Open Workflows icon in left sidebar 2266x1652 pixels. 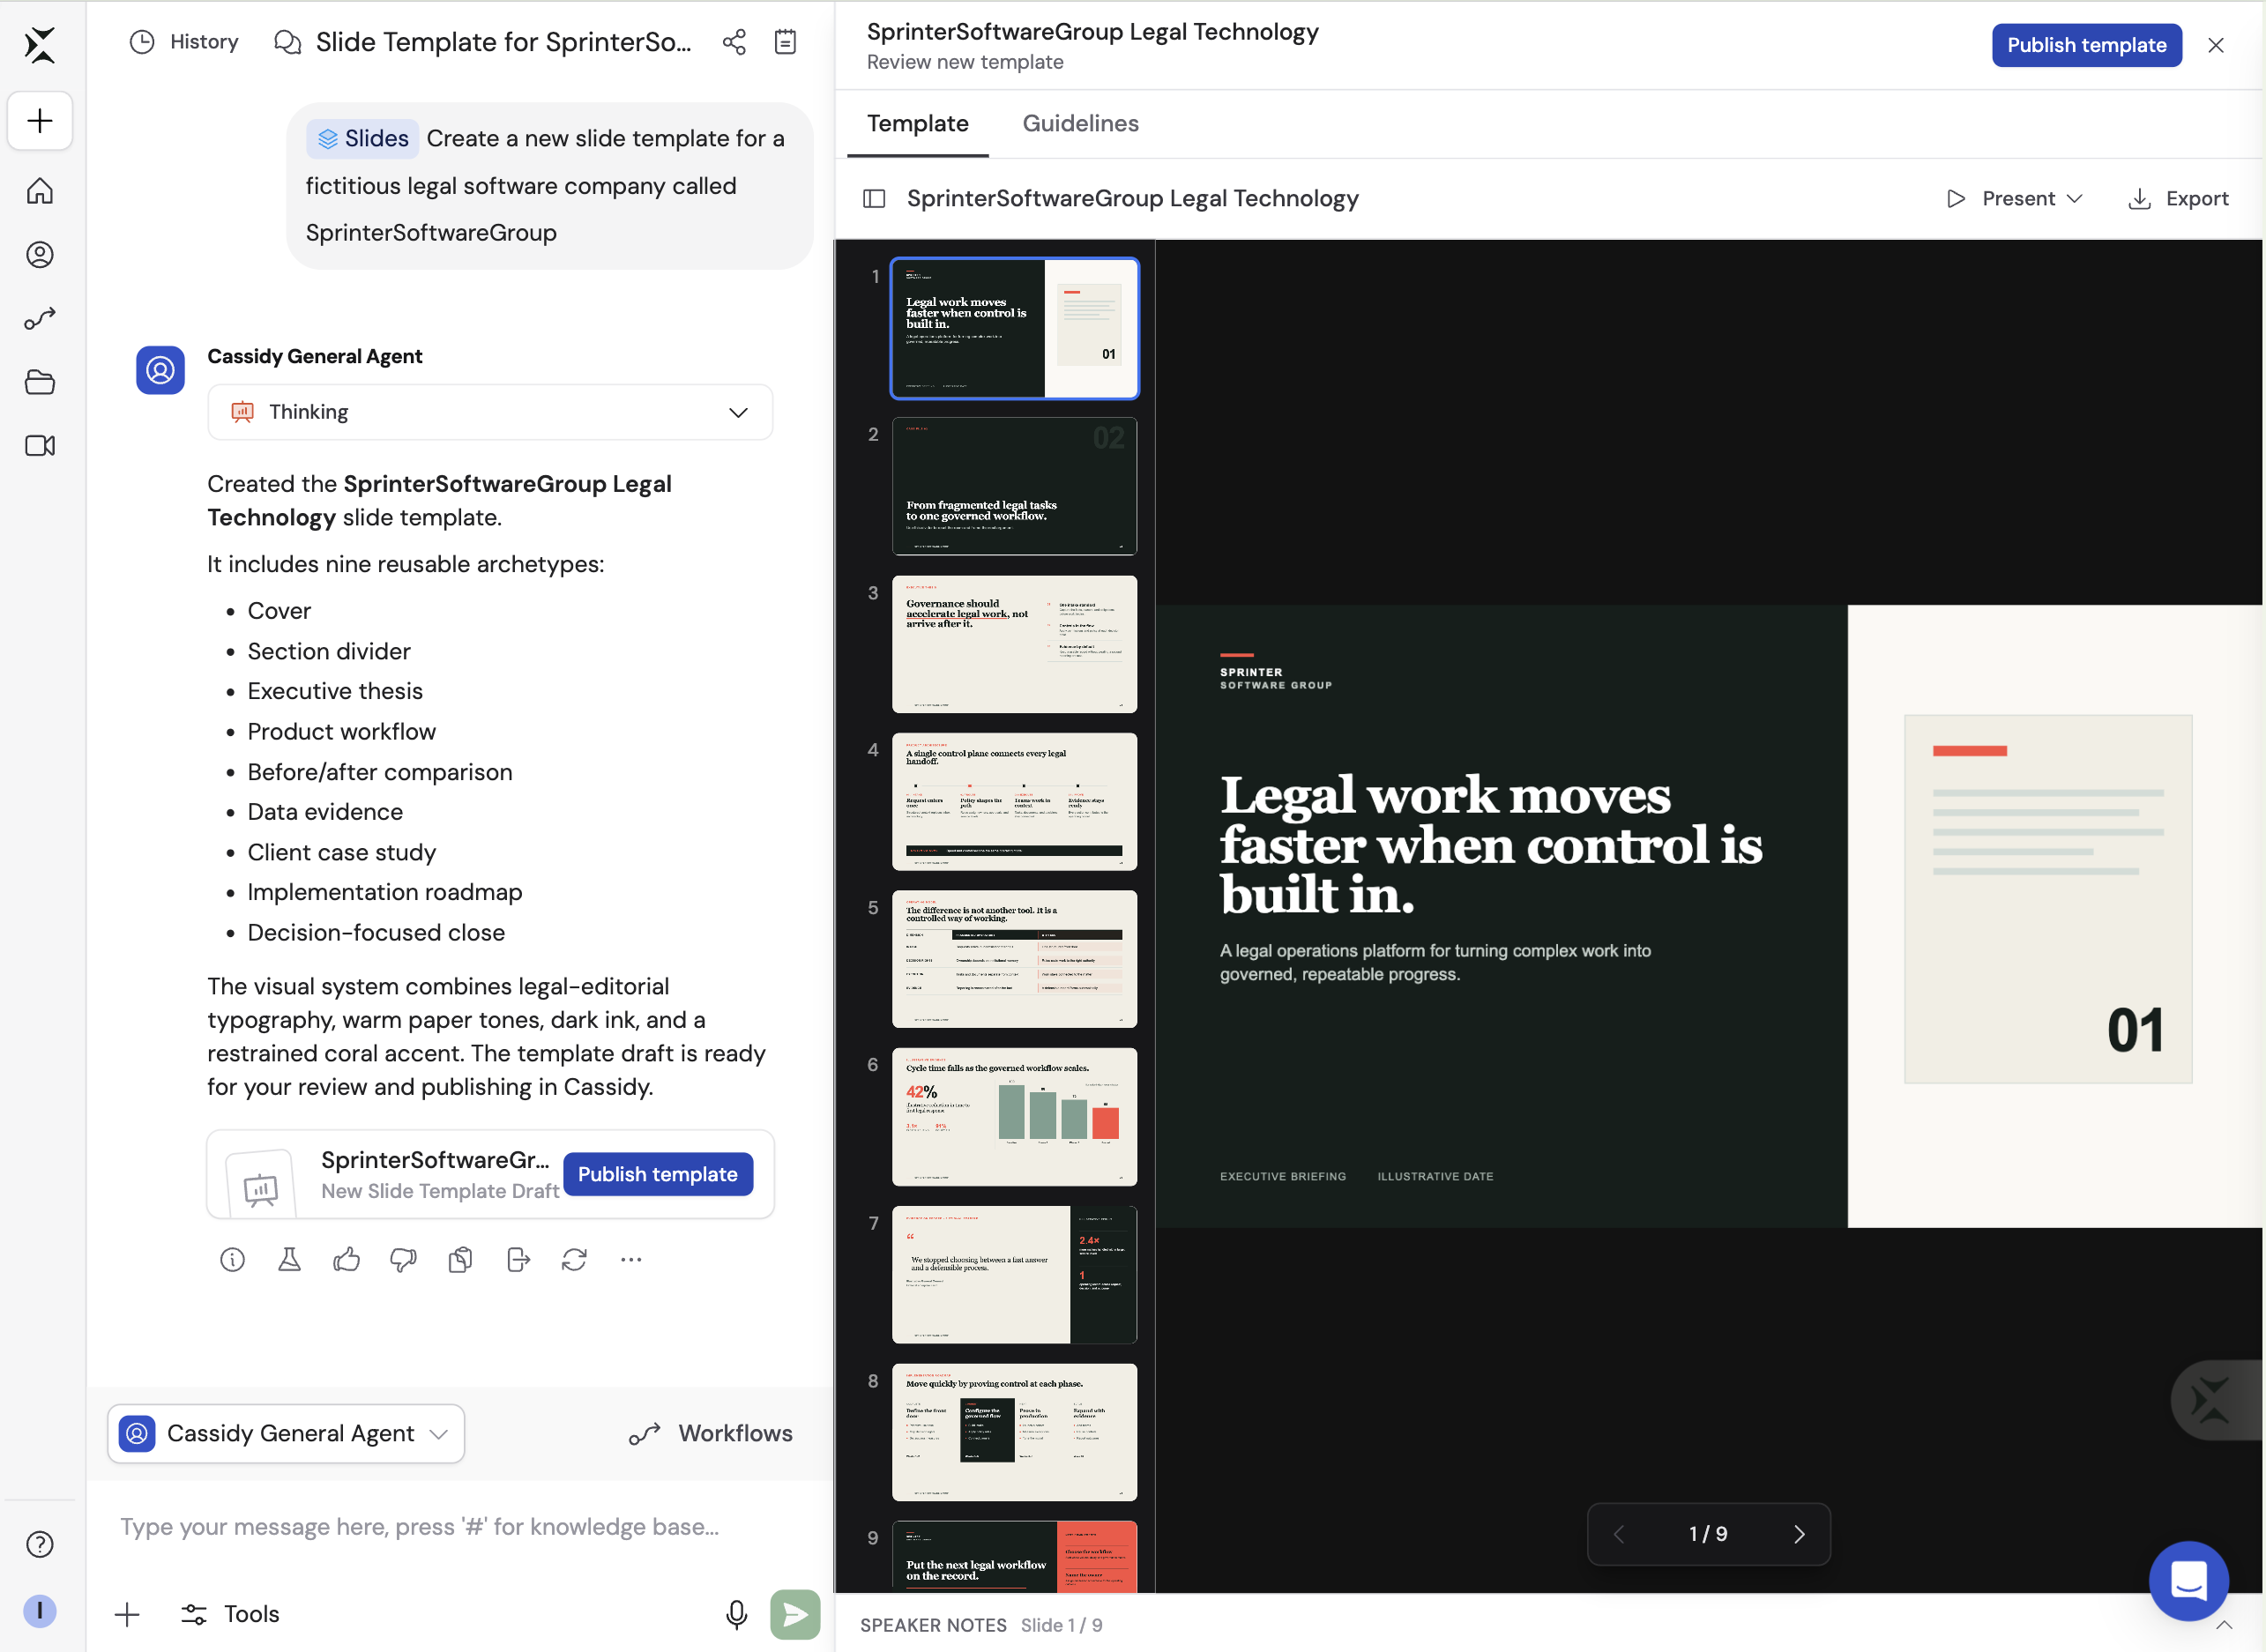40,318
